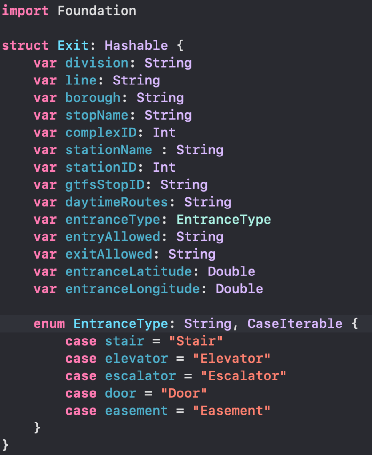Click the "Stair" string literal
This screenshot has height=455, width=372.
pyautogui.click(x=196, y=341)
